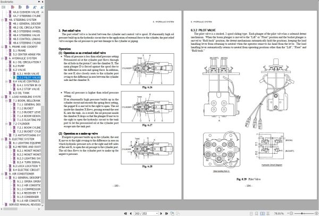Go to the previous page
319x216 pixels.
[x=131, y=213]
